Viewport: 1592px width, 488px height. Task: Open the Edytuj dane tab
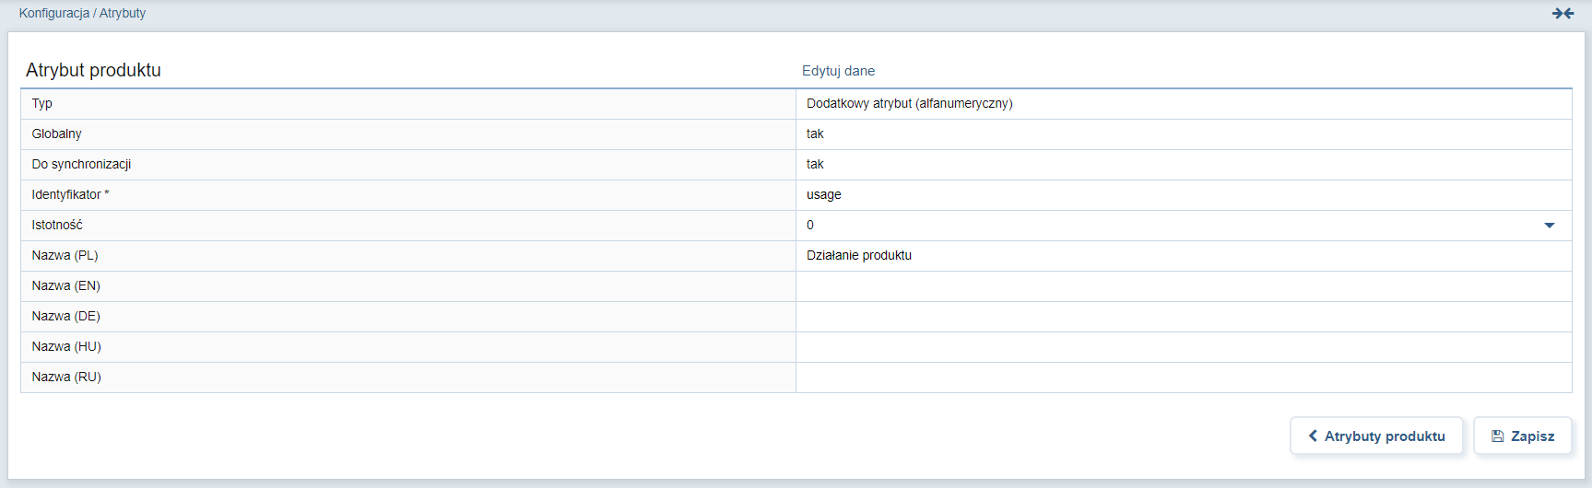click(x=838, y=71)
